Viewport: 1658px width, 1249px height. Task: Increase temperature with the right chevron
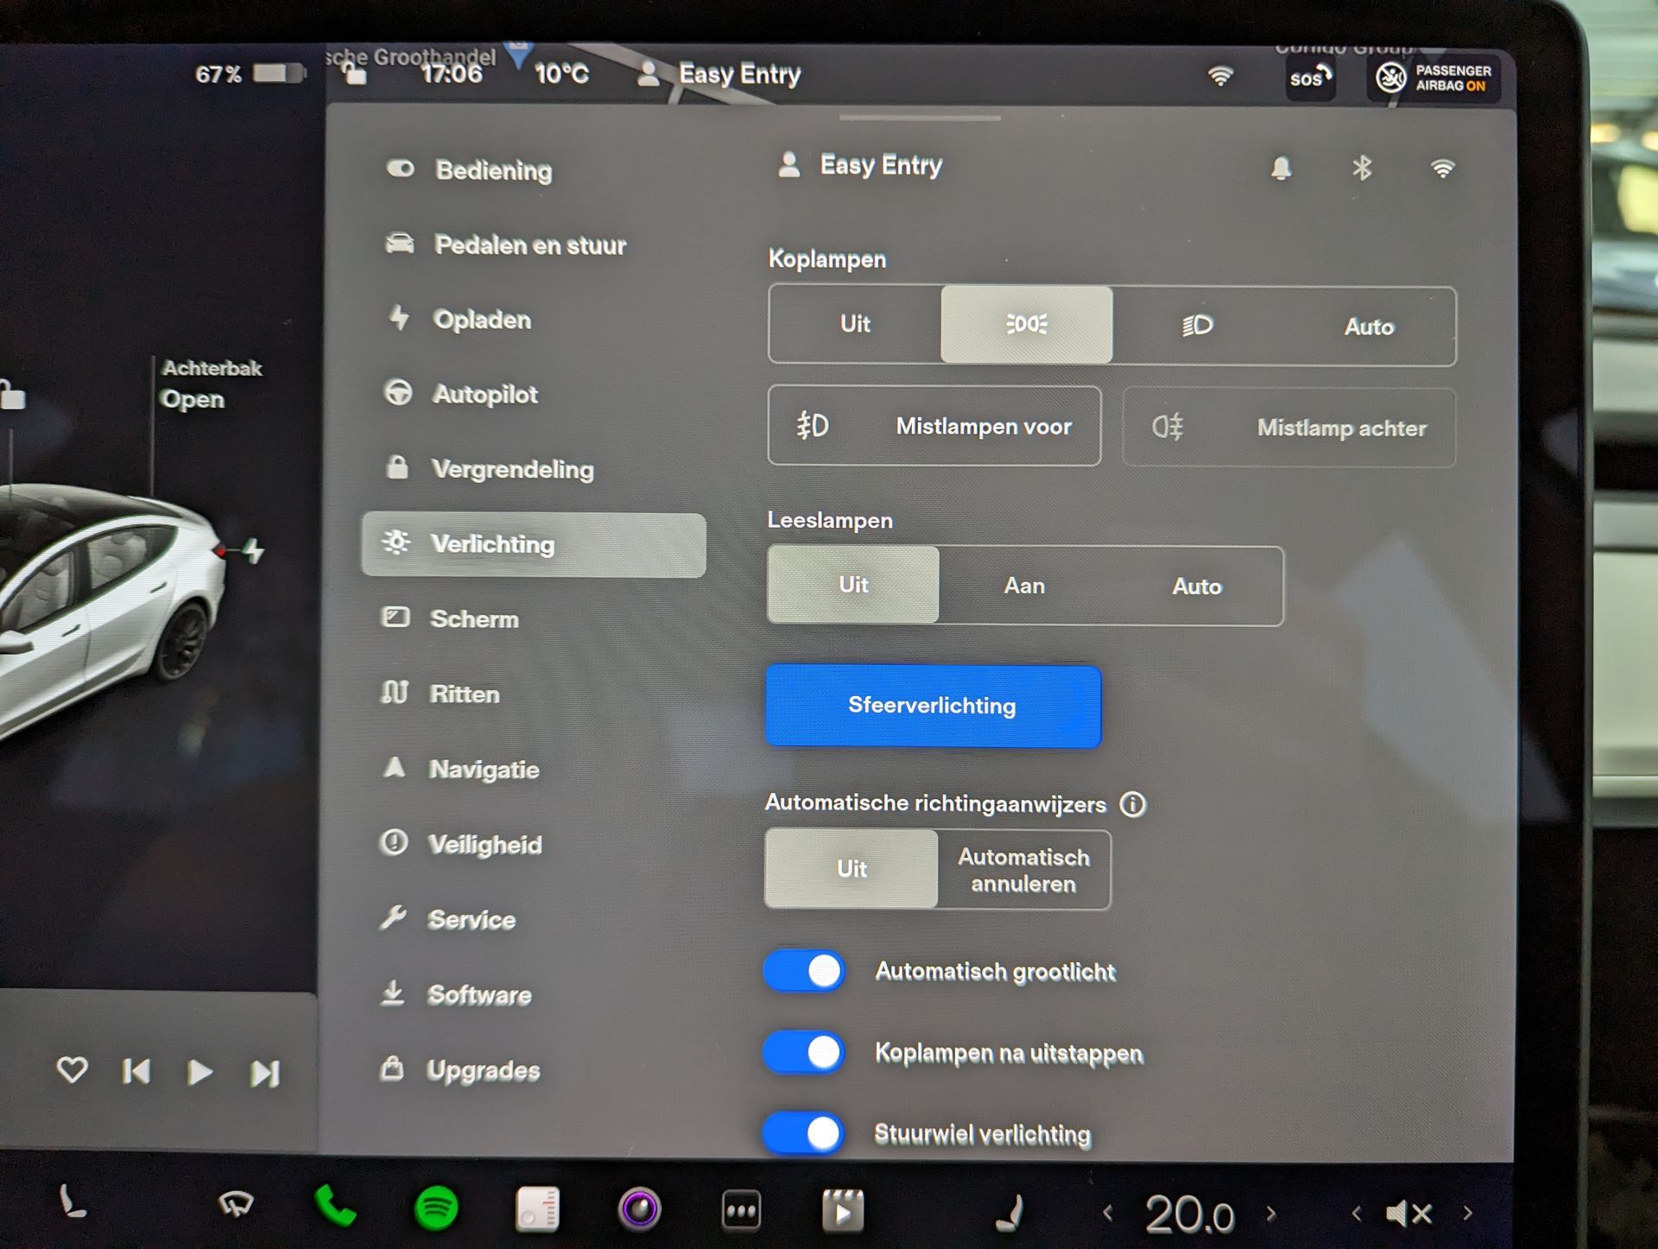point(1271,1214)
